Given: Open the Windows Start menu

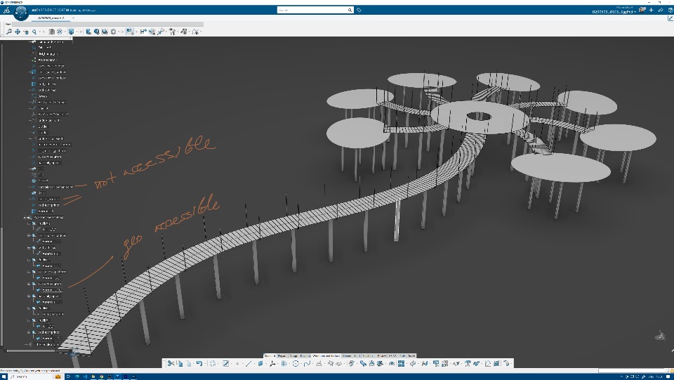Looking at the screenshot, I should [3, 376].
